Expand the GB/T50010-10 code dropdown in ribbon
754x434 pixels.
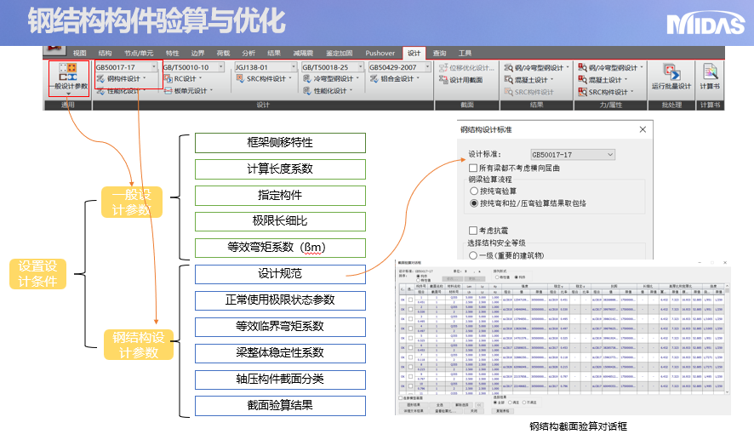tap(223, 67)
